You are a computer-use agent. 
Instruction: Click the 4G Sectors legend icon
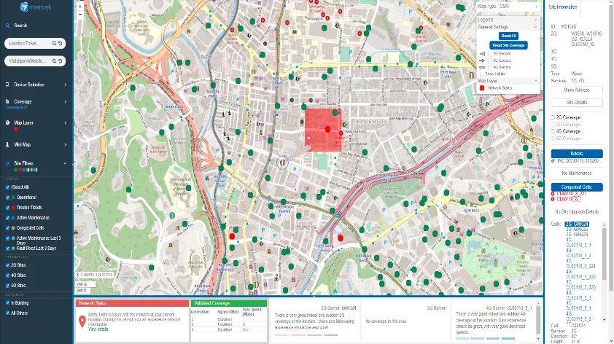482,67
